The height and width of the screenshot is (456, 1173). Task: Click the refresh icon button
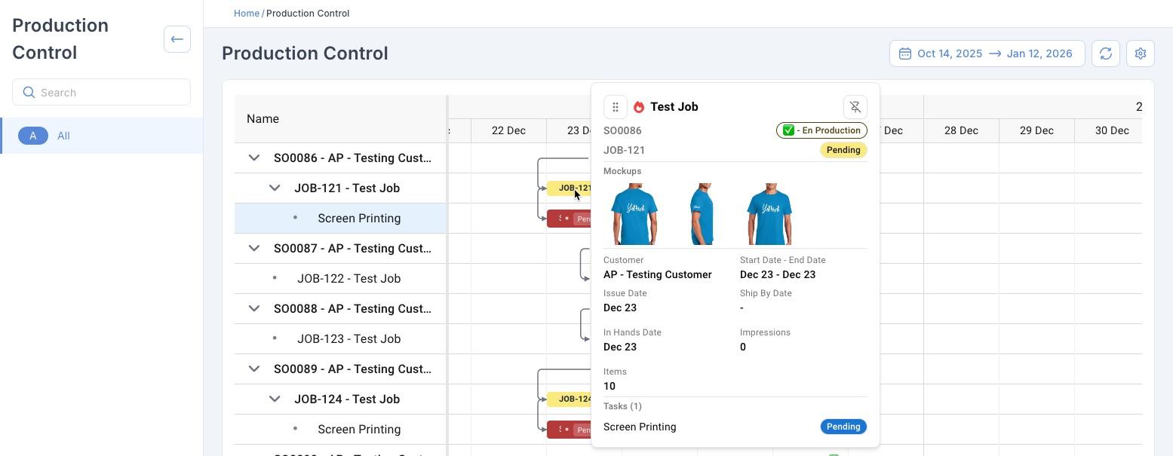coord(1106,54)
